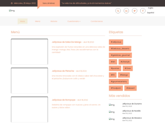165x124 pixels.
Task: Switch language to Ingles
Action: coord(151,8)
